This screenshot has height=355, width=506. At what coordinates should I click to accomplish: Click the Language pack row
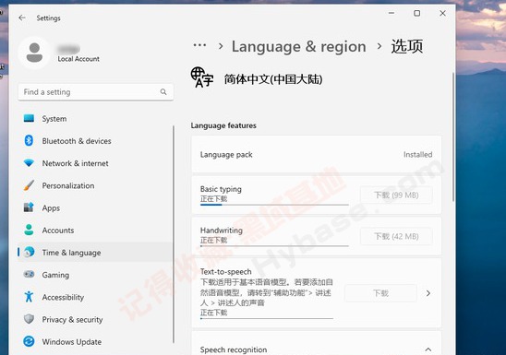(x=316, y=154)
